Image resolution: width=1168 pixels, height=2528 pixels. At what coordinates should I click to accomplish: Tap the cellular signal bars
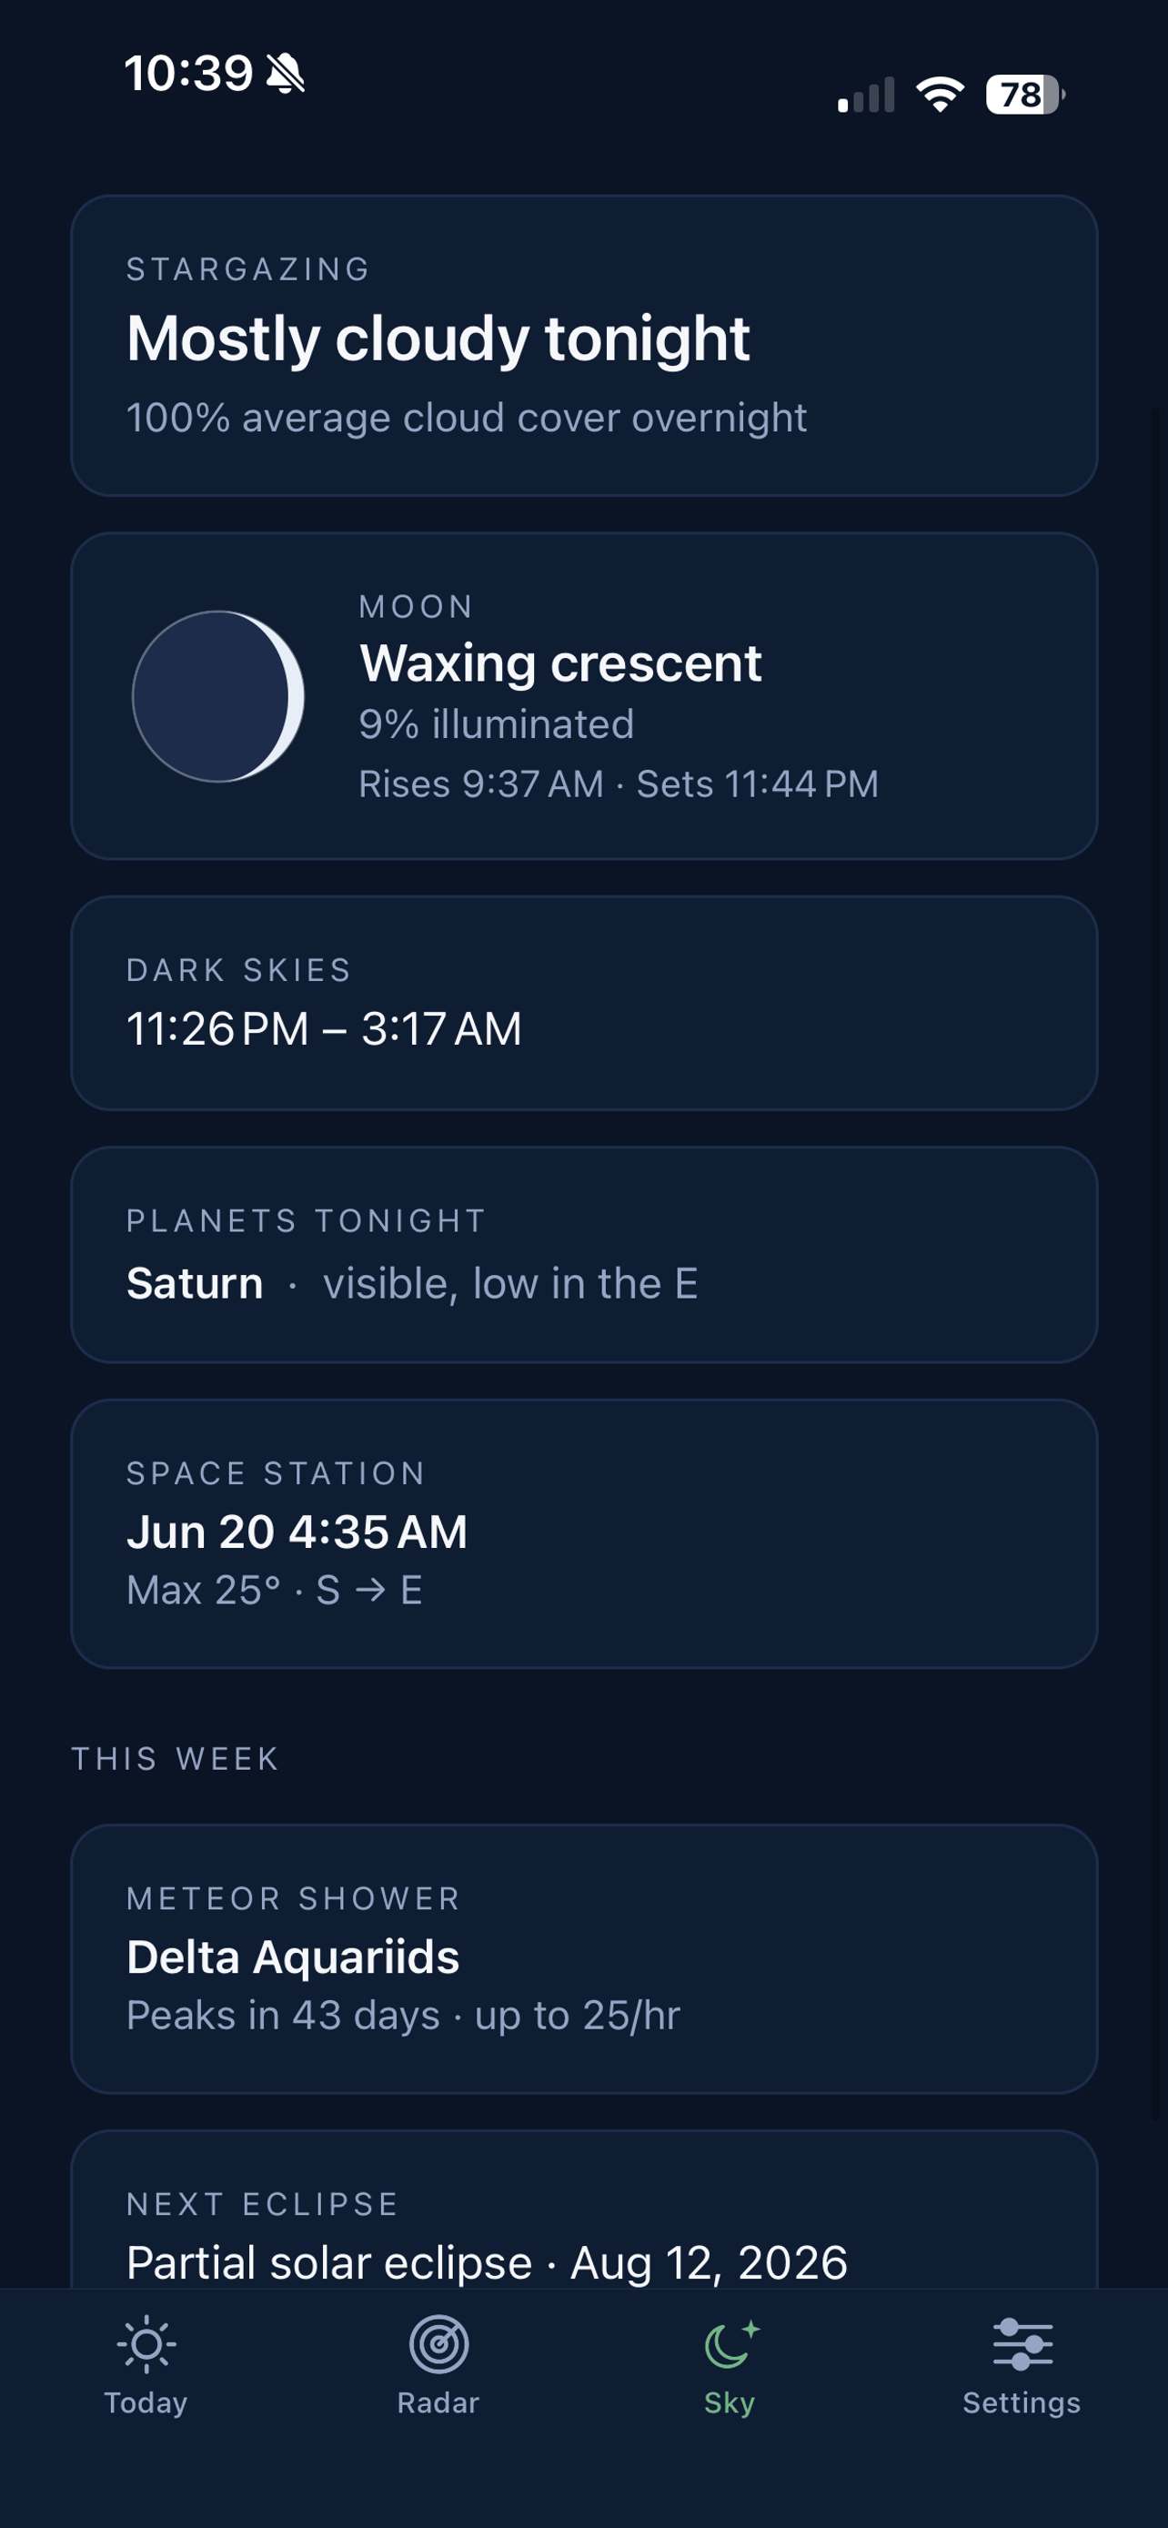[x=866, y=95]
